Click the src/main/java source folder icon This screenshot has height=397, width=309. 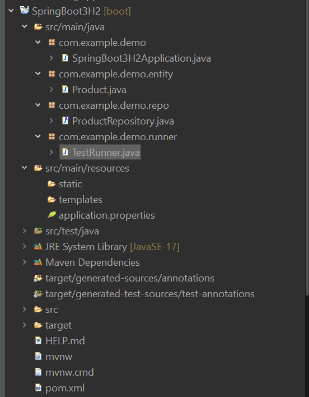pyautogui.click(x=38, y=26)
